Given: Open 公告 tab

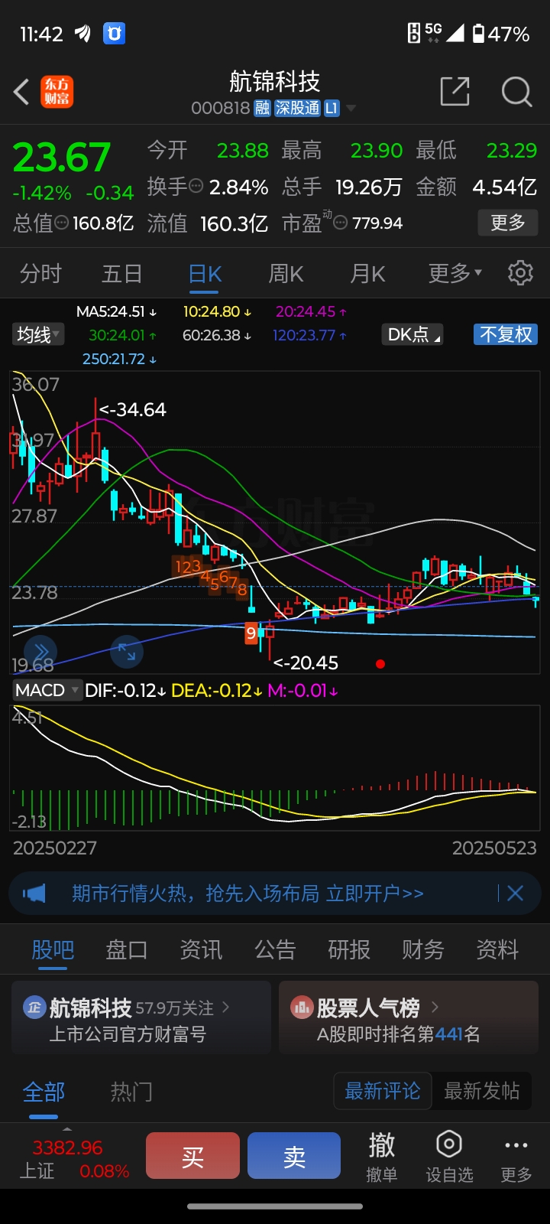Looking at the screenshot, I should pyautogui.click(x=275, y=949).
